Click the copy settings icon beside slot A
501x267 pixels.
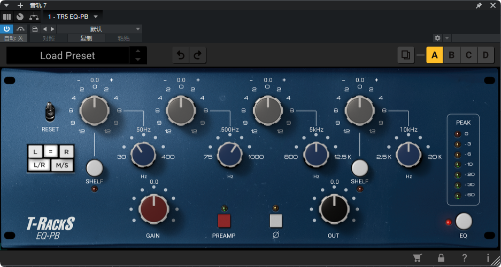[406, 55]
